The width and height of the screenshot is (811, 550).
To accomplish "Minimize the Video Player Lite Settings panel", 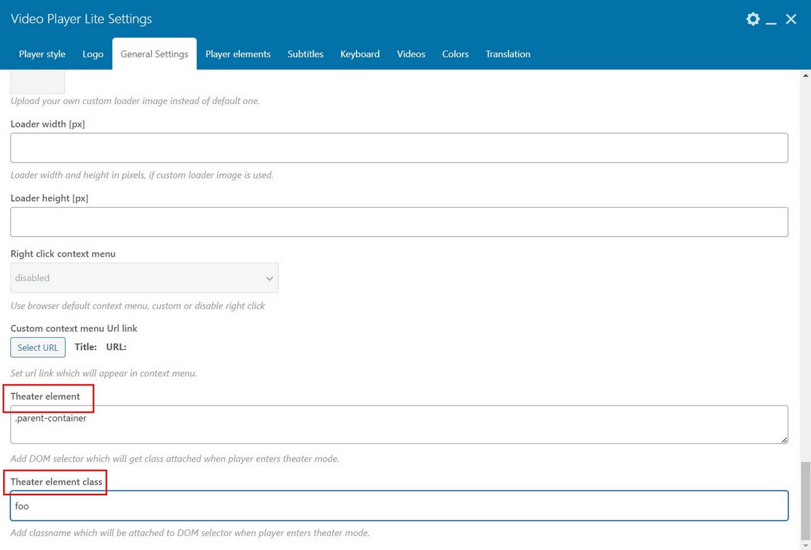I will click(771, 20).
